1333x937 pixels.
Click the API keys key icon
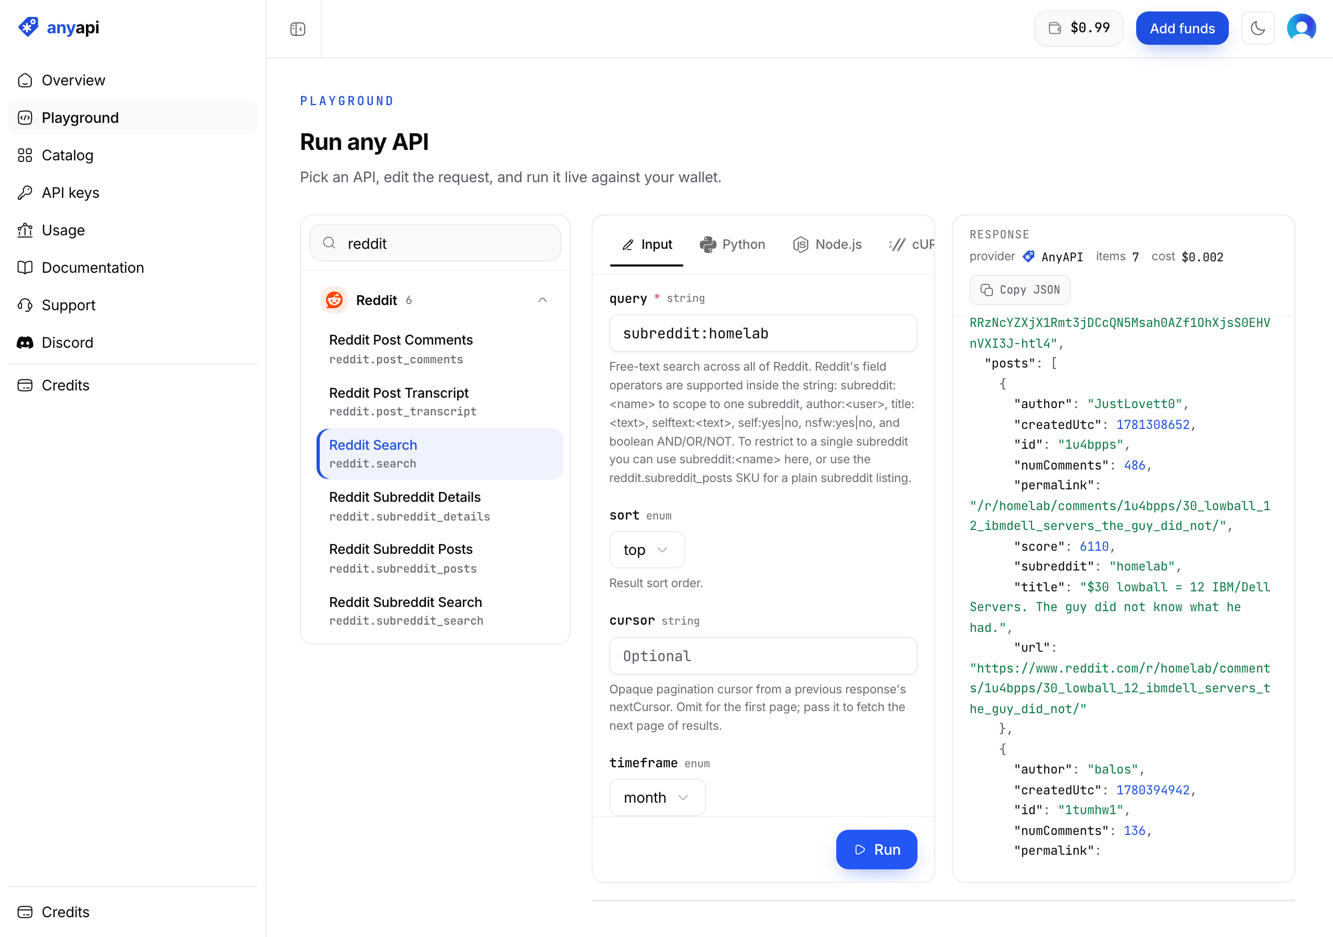point(25,193)
